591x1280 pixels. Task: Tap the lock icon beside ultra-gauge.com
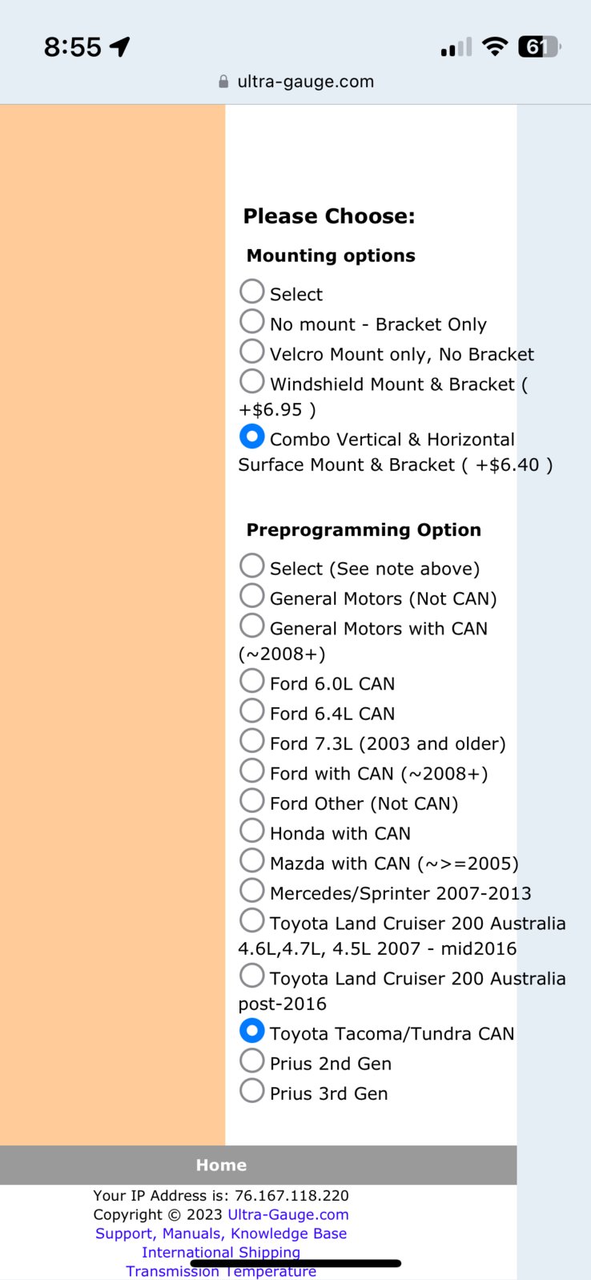click(x=223, y=82)
